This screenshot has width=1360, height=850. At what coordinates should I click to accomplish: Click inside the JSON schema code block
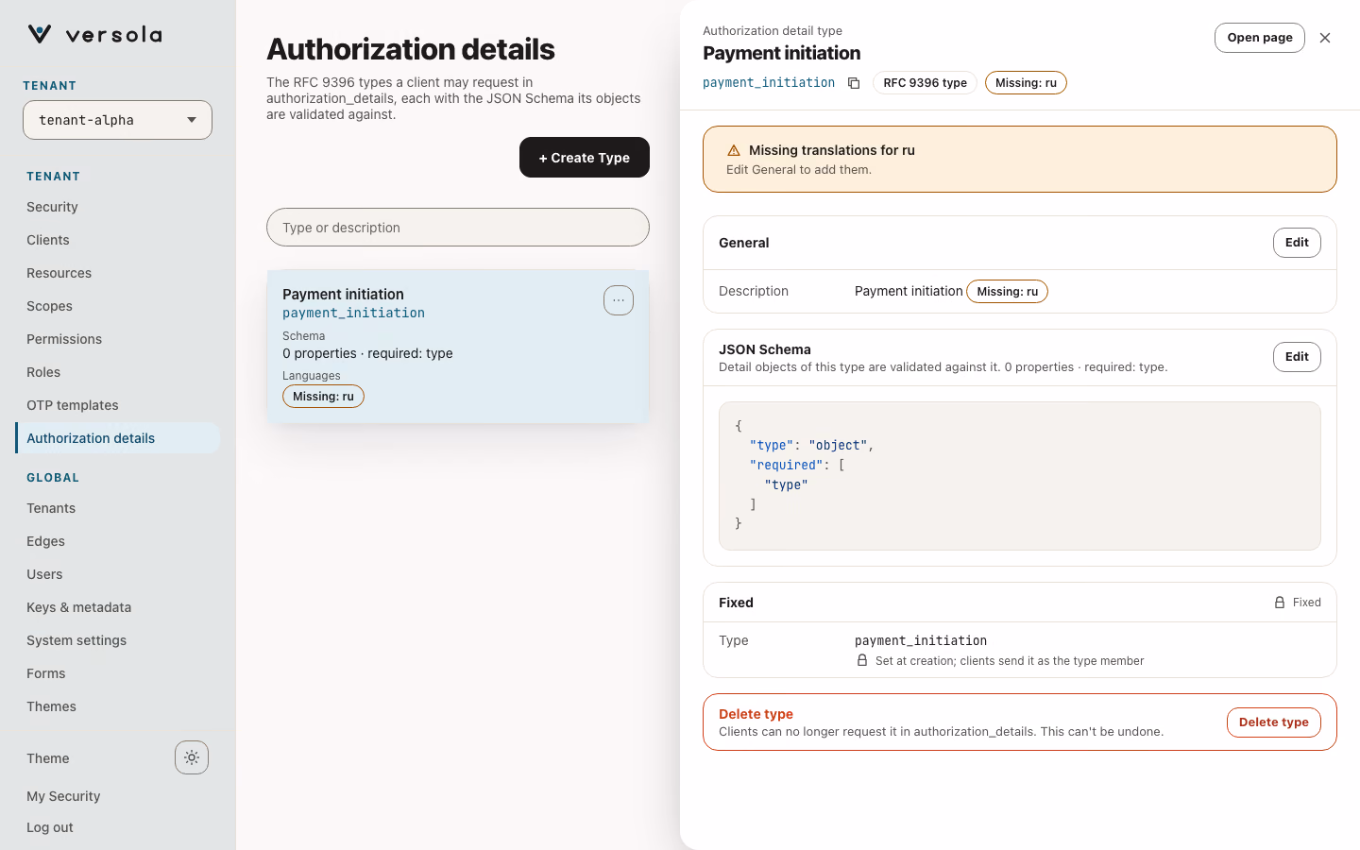[1020, 476]
